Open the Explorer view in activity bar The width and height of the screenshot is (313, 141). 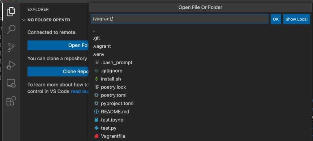11,11
